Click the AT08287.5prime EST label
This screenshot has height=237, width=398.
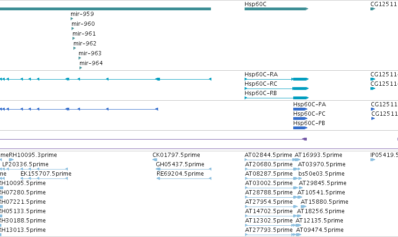pos(269,174)
